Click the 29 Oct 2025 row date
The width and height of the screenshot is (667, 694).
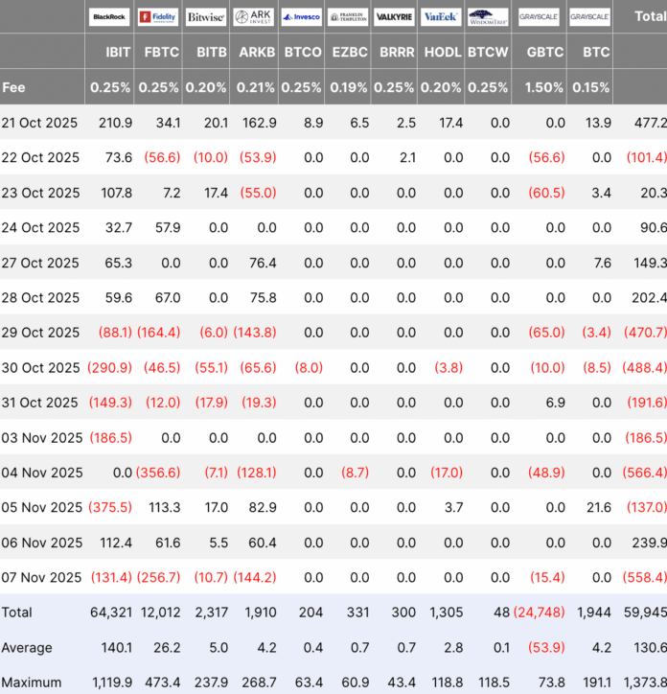40,333
